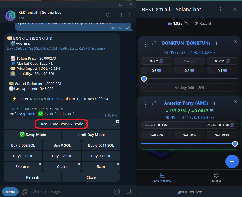This screenshot has width=242, height=197.
Task: Expand the America Party card view
Action: click(153, 103)
